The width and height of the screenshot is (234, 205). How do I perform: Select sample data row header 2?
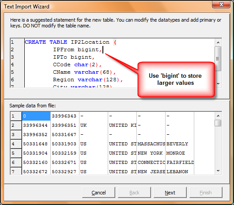tap(16, 125)
